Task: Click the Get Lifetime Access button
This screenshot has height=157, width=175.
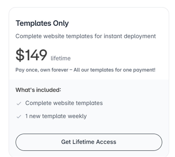Action: tap(89, 142)
